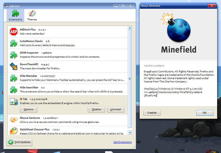Click the extensions list scroll up arrow
The height and width of the screenshot is (153, 221).
pos(130,28)
